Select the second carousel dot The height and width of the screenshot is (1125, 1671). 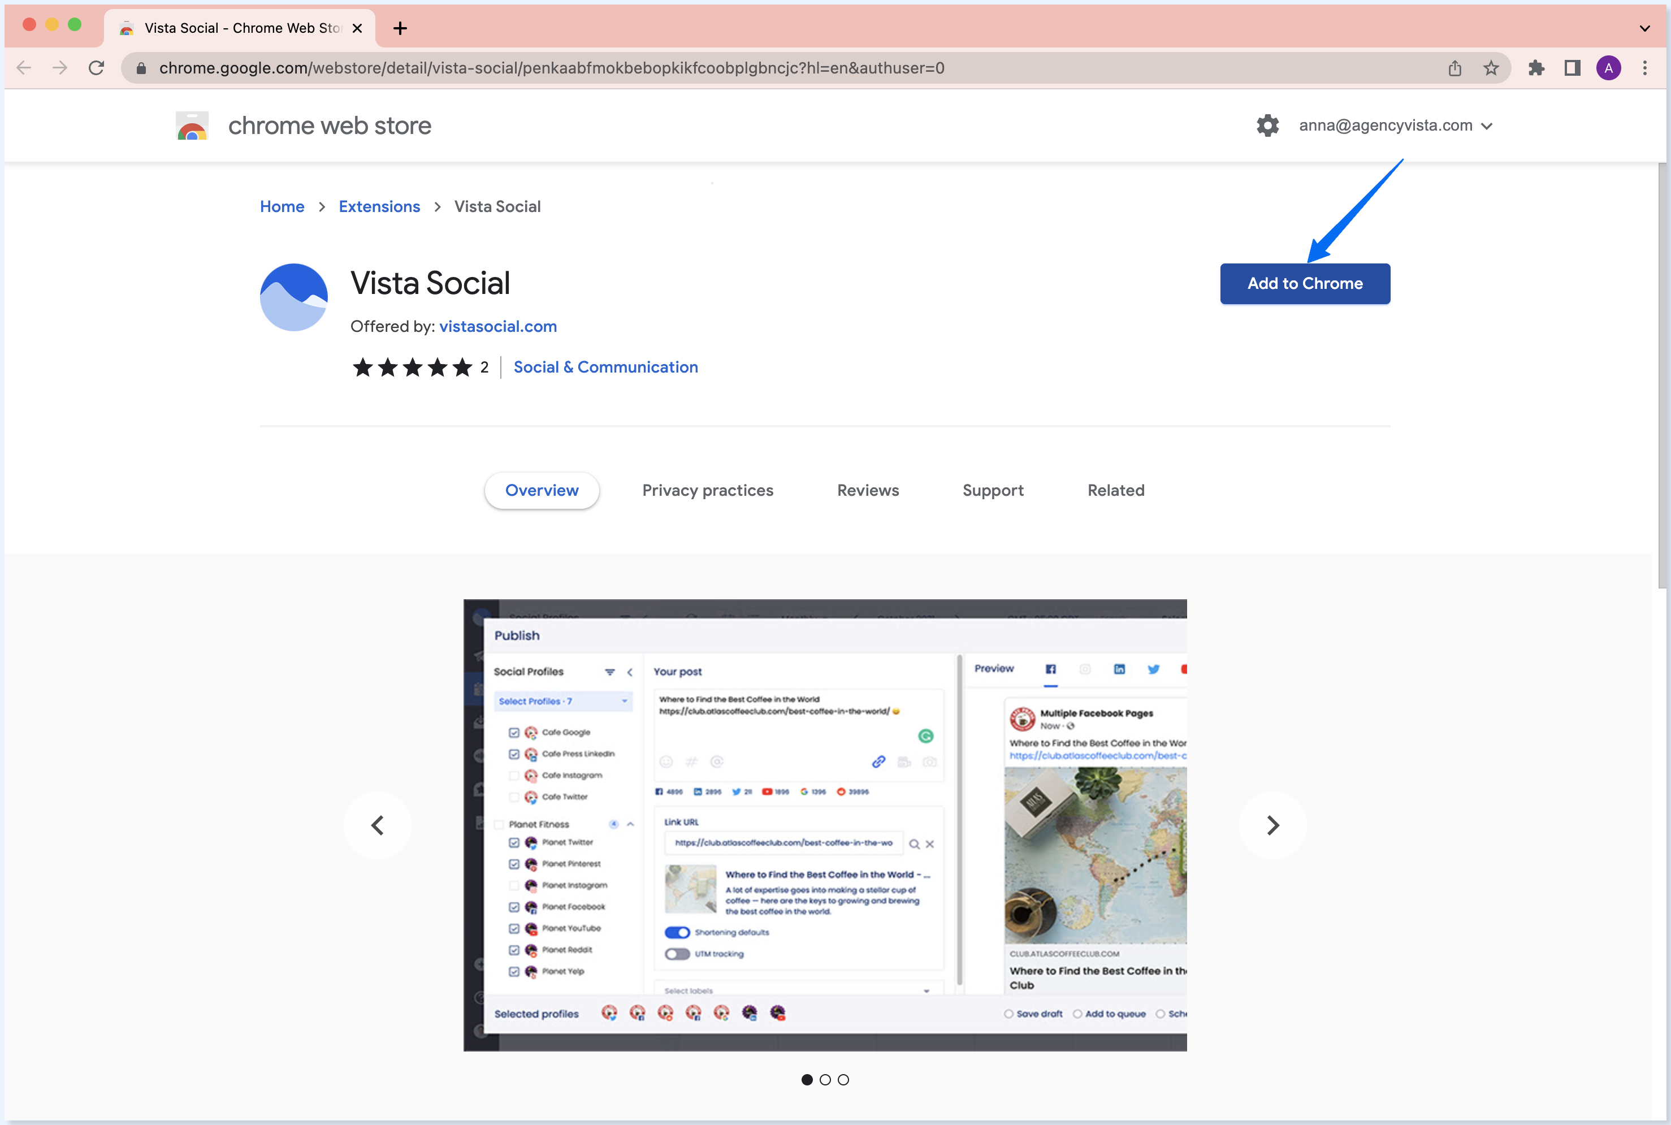point(825,1080)
